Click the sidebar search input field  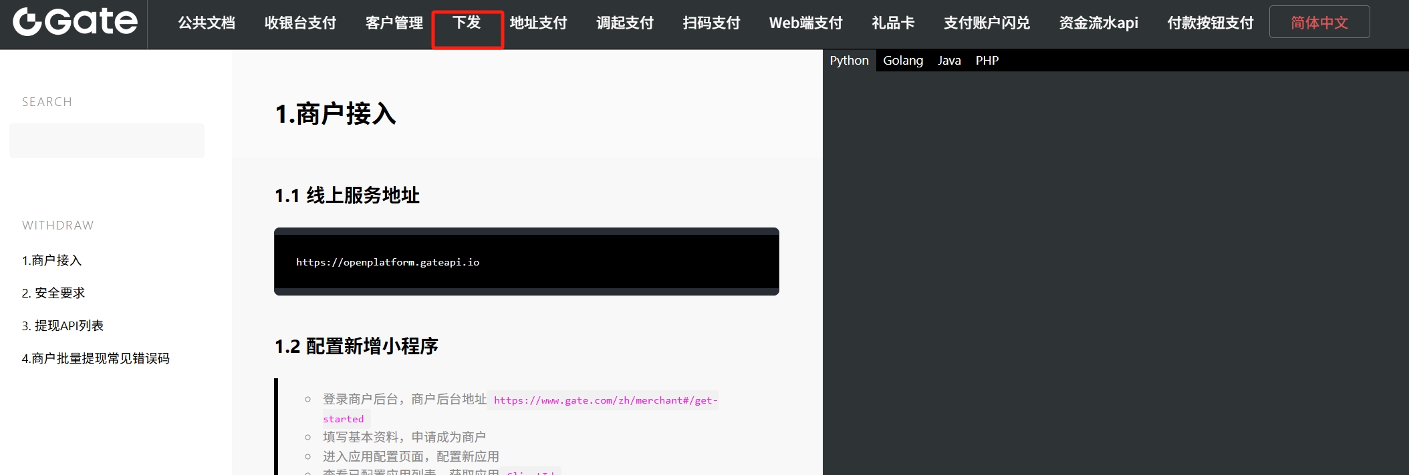pyautogui.click(x=107, y=141)
